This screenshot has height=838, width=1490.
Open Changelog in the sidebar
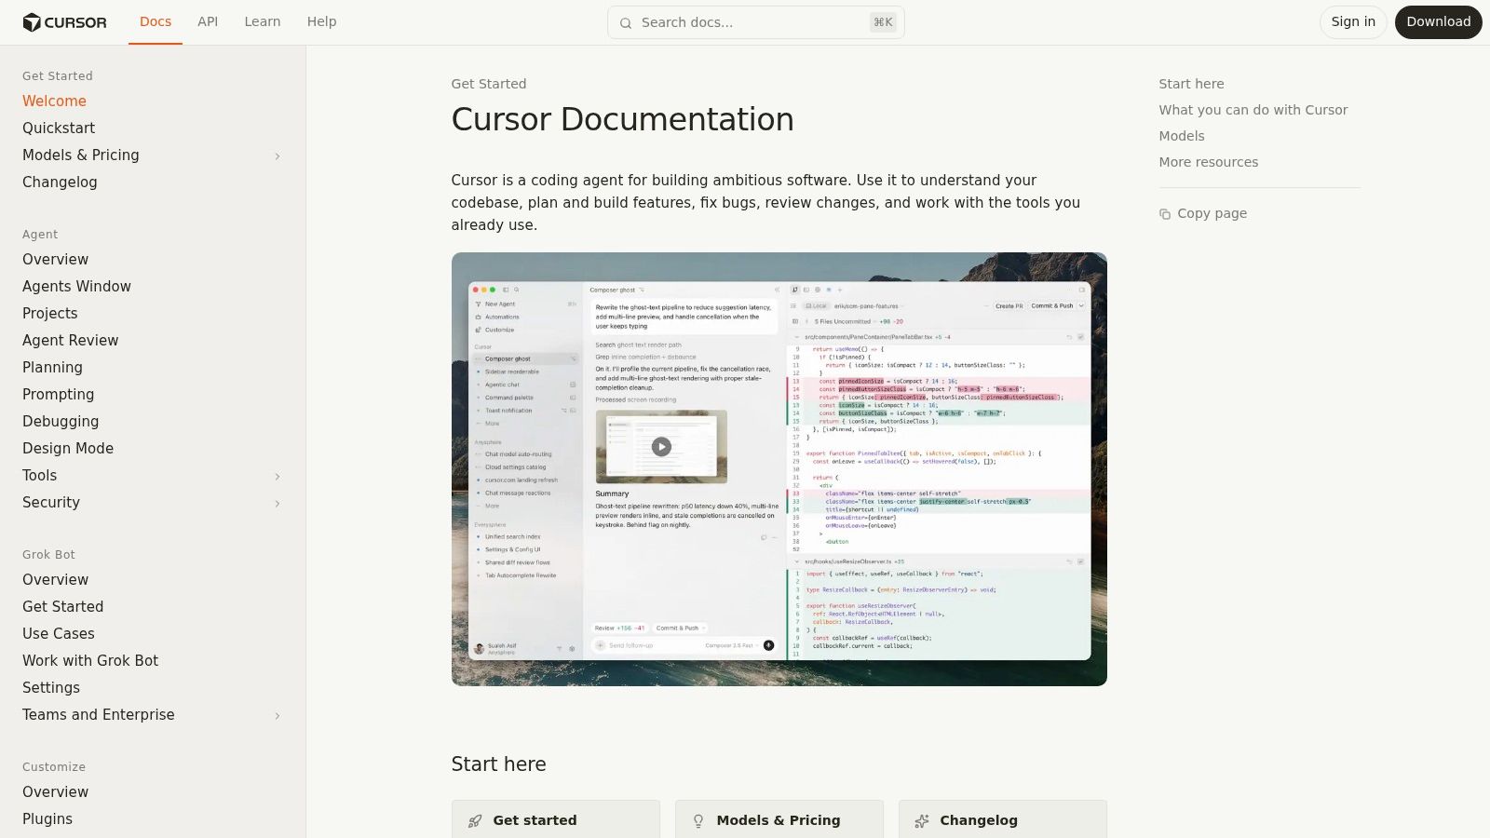pyautogui.click(x=60, y=182)
